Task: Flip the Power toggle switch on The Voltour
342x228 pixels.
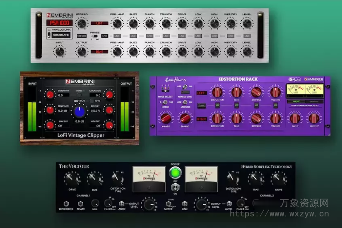Action: 175,187
